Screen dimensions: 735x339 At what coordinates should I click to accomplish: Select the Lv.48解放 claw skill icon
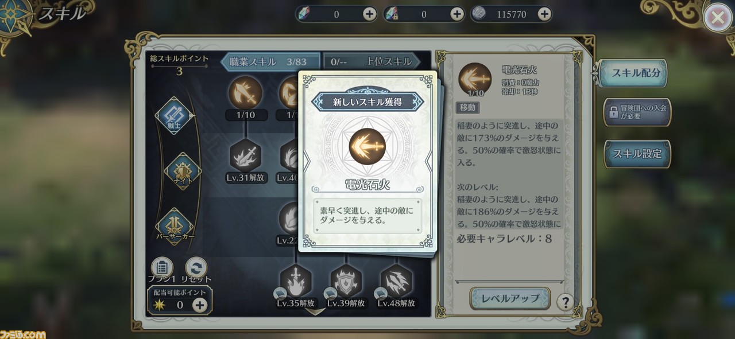pos(397,280)
